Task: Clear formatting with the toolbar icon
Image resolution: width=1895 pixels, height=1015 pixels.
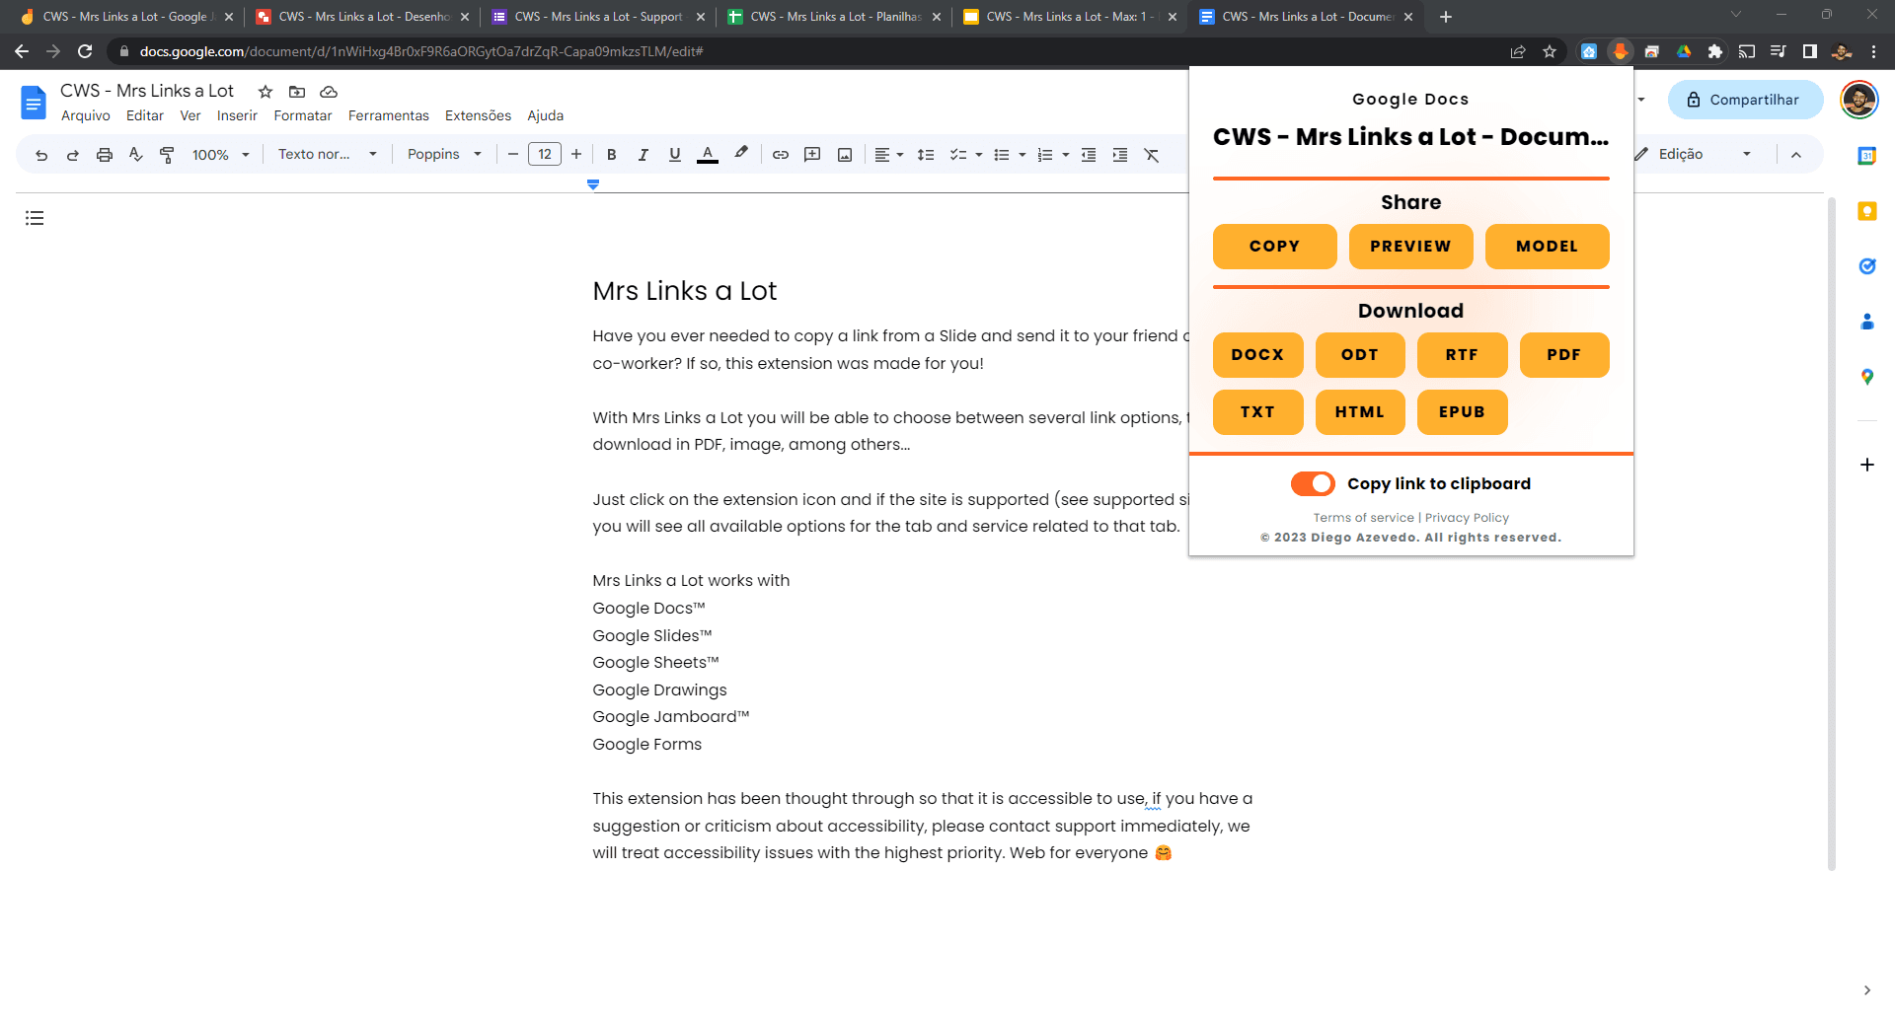Action: (x=1152, y=155)
